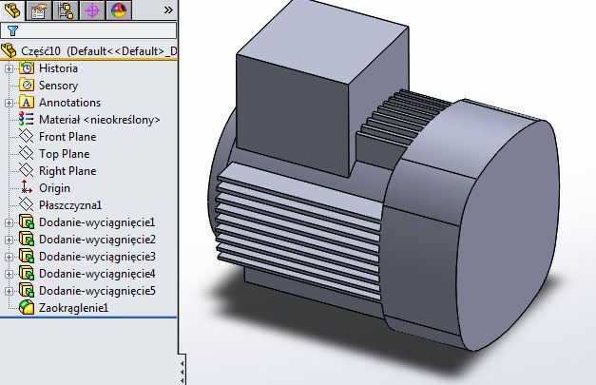Select the Top Plane entry
Image resolution: width=596 pixels, height=385 pixels.
click(65, 154)
